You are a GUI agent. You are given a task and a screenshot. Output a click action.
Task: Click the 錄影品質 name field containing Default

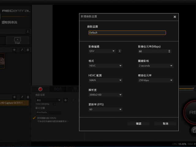[x=127, y=33]
